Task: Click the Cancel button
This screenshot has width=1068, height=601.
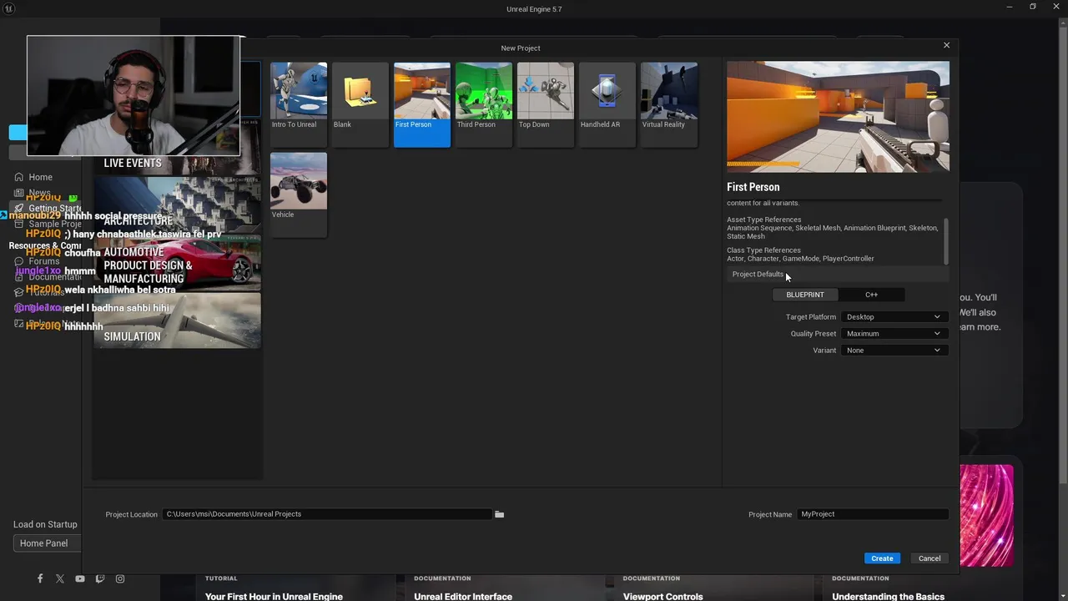Action: click(929, 558)
